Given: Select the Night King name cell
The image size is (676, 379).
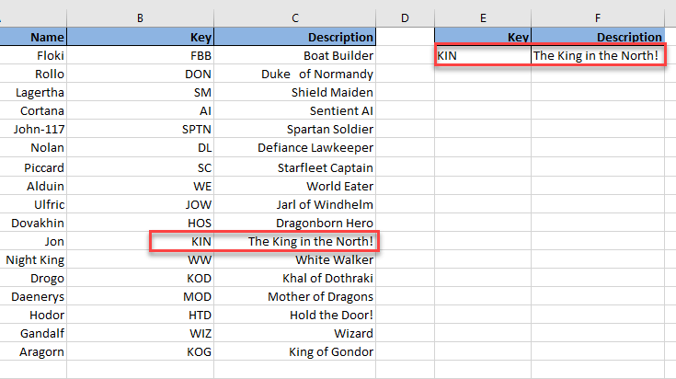Looking at the screenshot, I should click(34, 259).
